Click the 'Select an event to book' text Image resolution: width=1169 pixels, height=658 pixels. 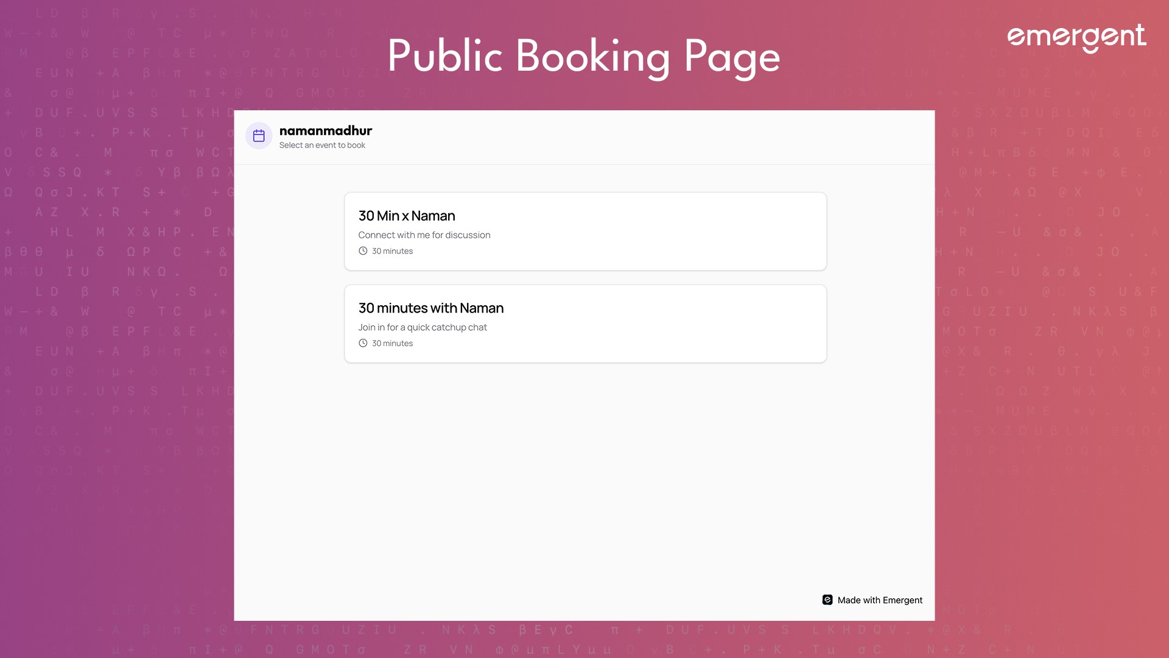tap(322, 145)
